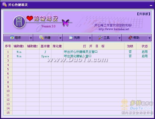Select row number 2
Screen dimensions: 155x119
(x=8, y=56)
